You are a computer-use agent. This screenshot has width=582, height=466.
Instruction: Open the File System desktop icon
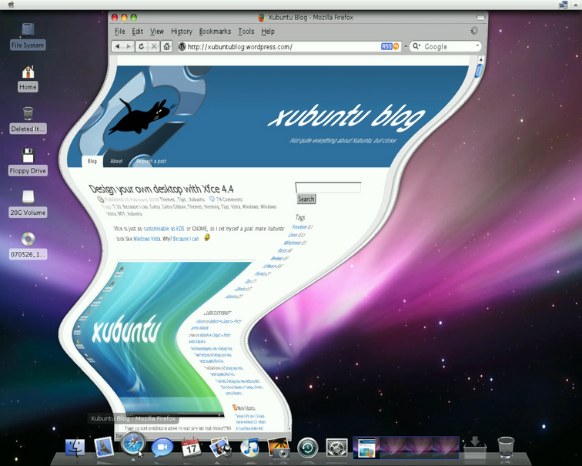pos(28,36)
